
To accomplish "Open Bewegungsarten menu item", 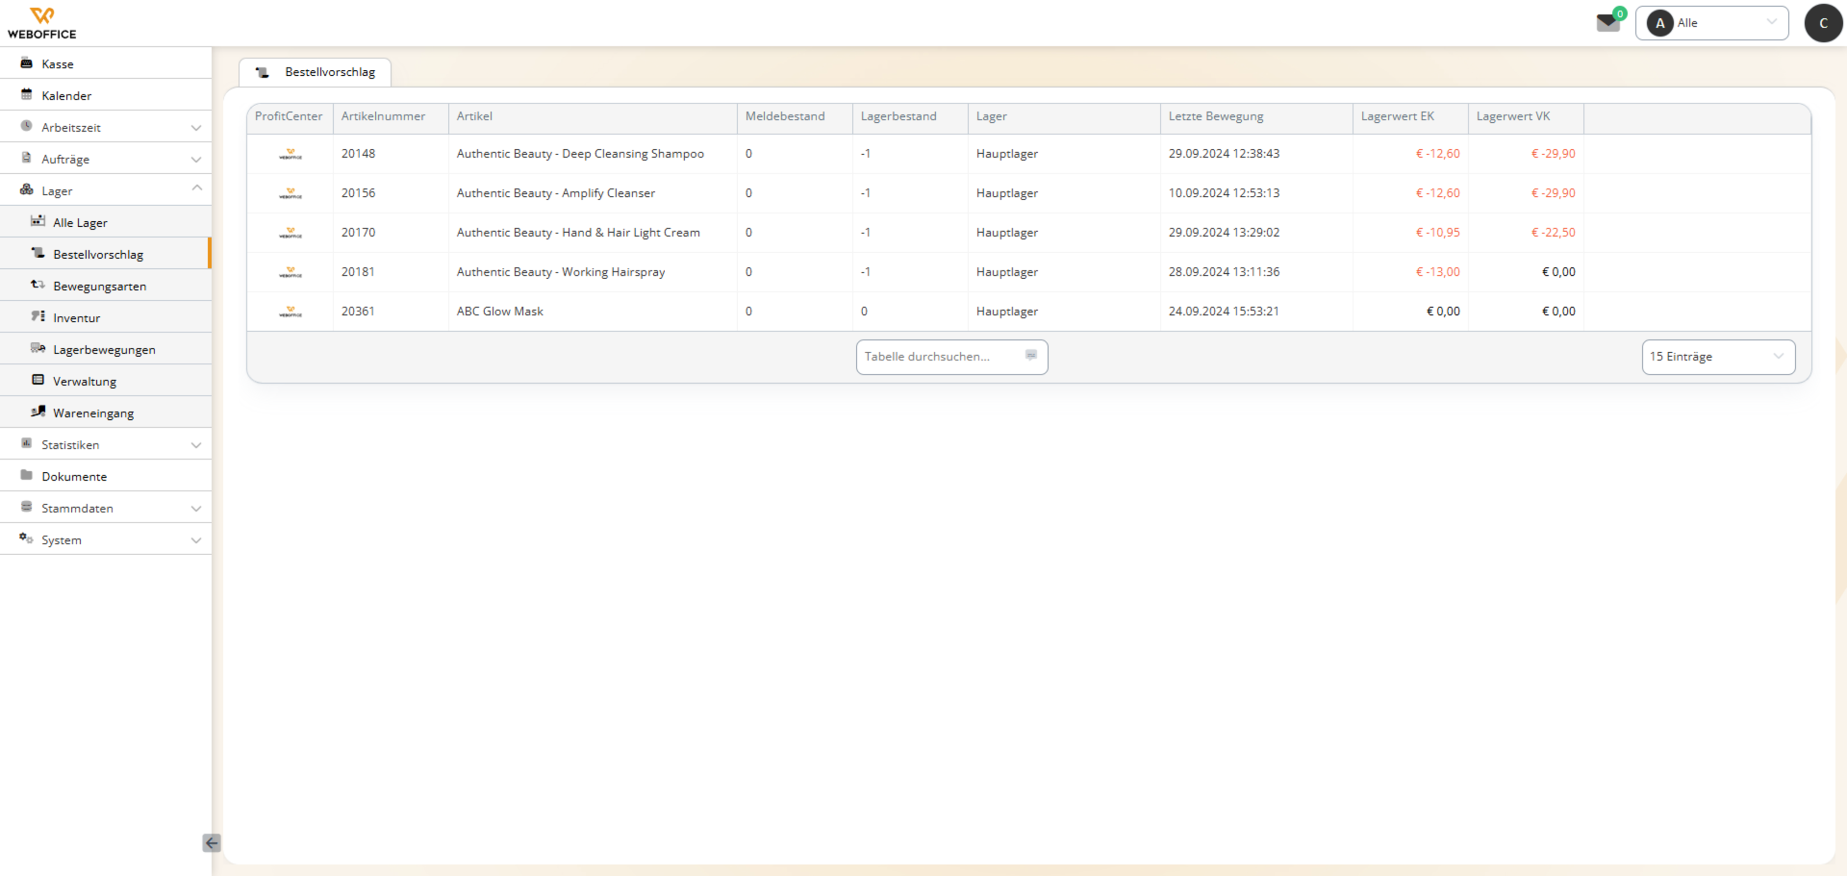I will coord(105,285).
